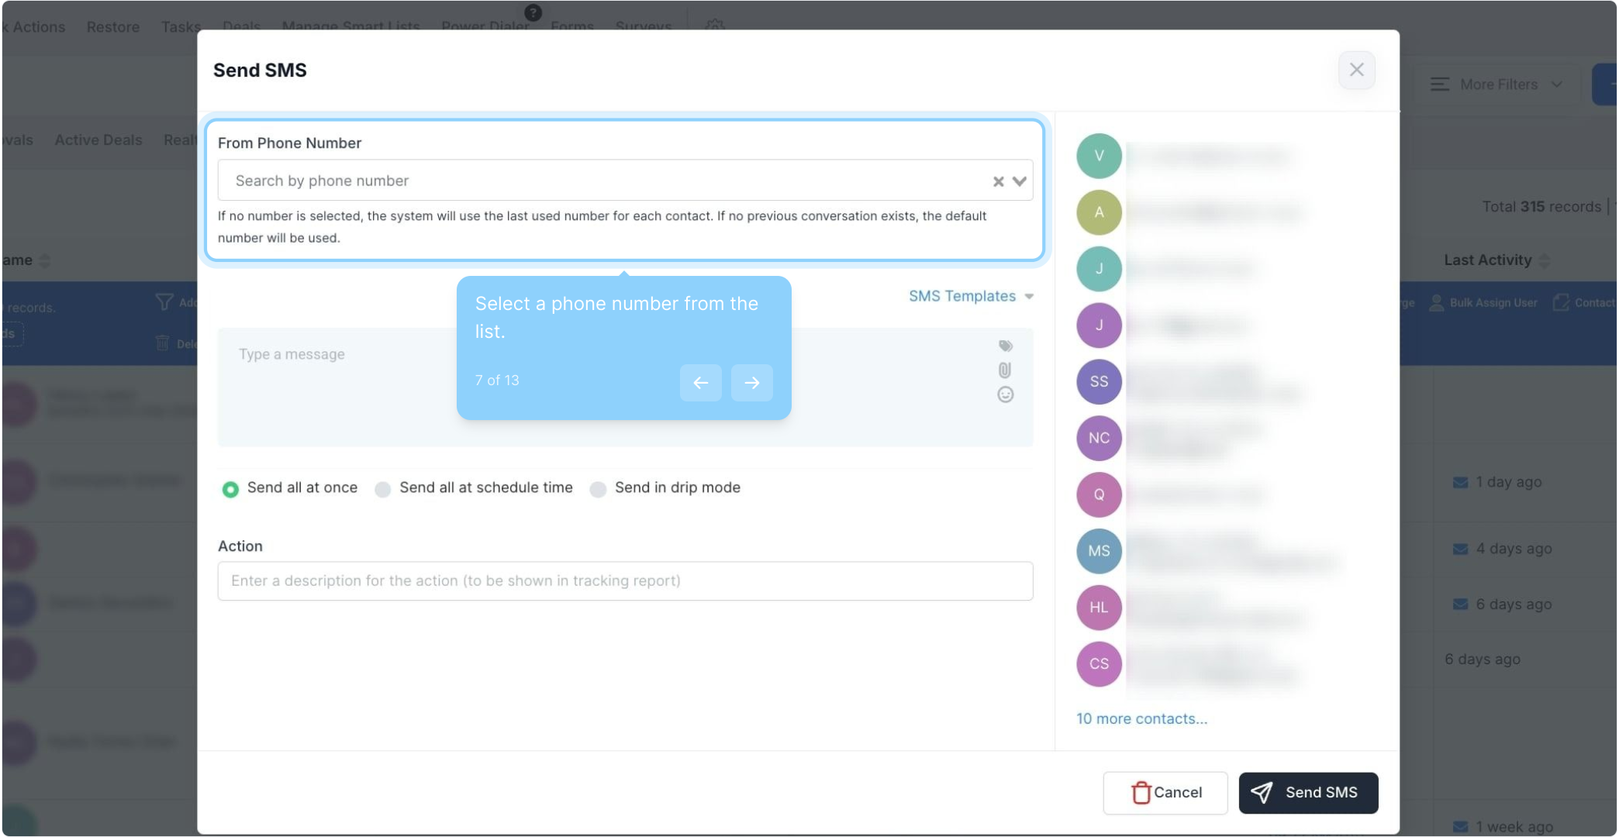
Task: Open the emoji picker icon
Action: pos(1005,395)
